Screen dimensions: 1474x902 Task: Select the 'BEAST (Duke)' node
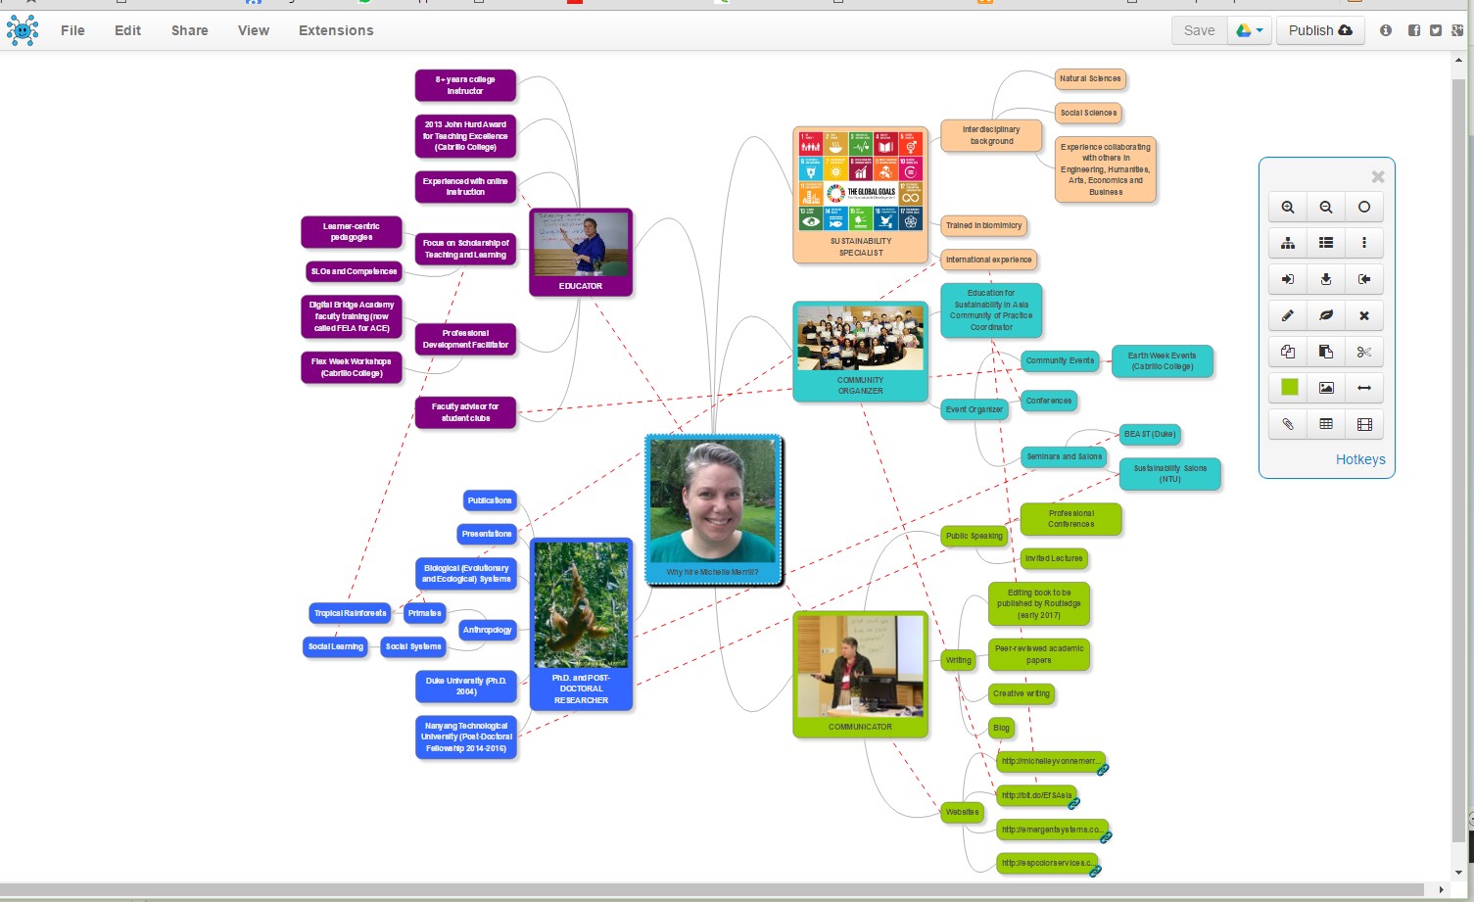point(1150,434)
